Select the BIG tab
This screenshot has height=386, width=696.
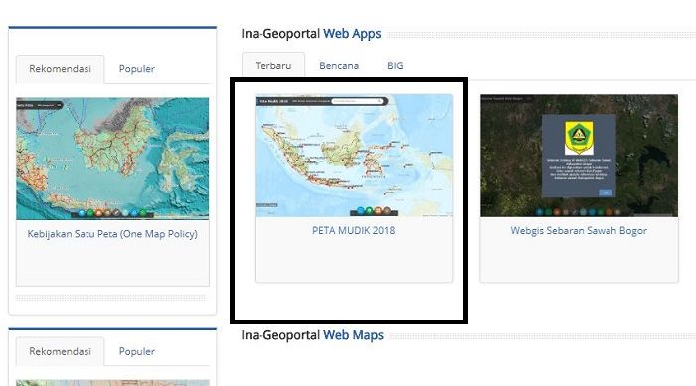coord(395,65)
